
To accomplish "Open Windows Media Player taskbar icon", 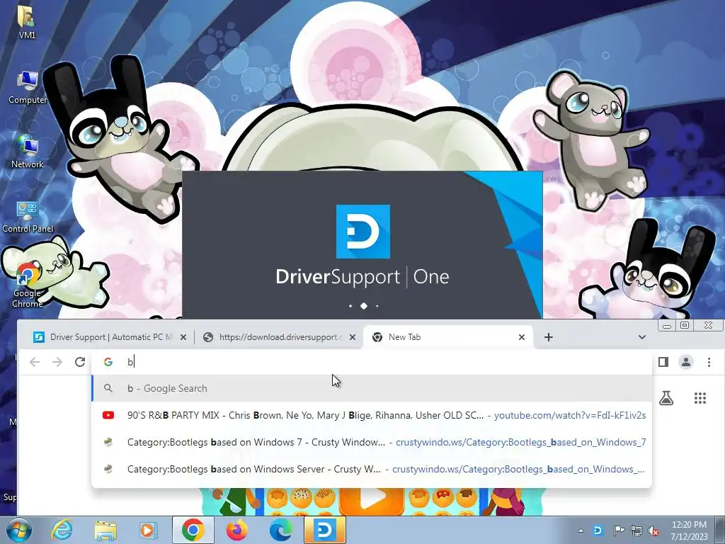I will coord(148,530).
